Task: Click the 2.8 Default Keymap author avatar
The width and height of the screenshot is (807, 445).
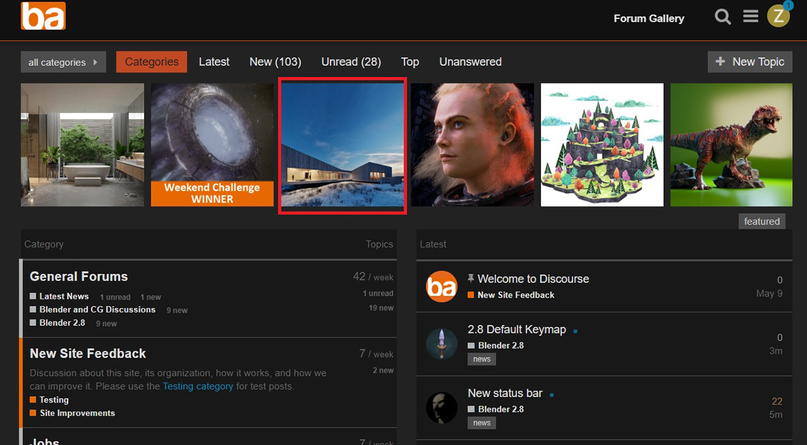Action: (x=442, y=343)
